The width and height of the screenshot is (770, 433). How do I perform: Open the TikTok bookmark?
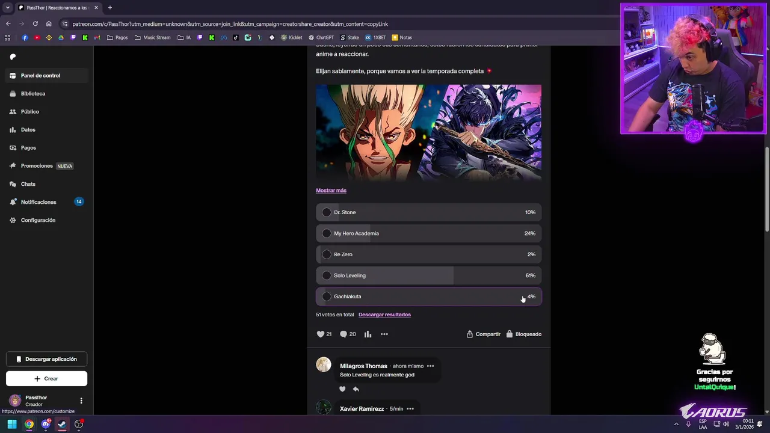pos(235,37)
